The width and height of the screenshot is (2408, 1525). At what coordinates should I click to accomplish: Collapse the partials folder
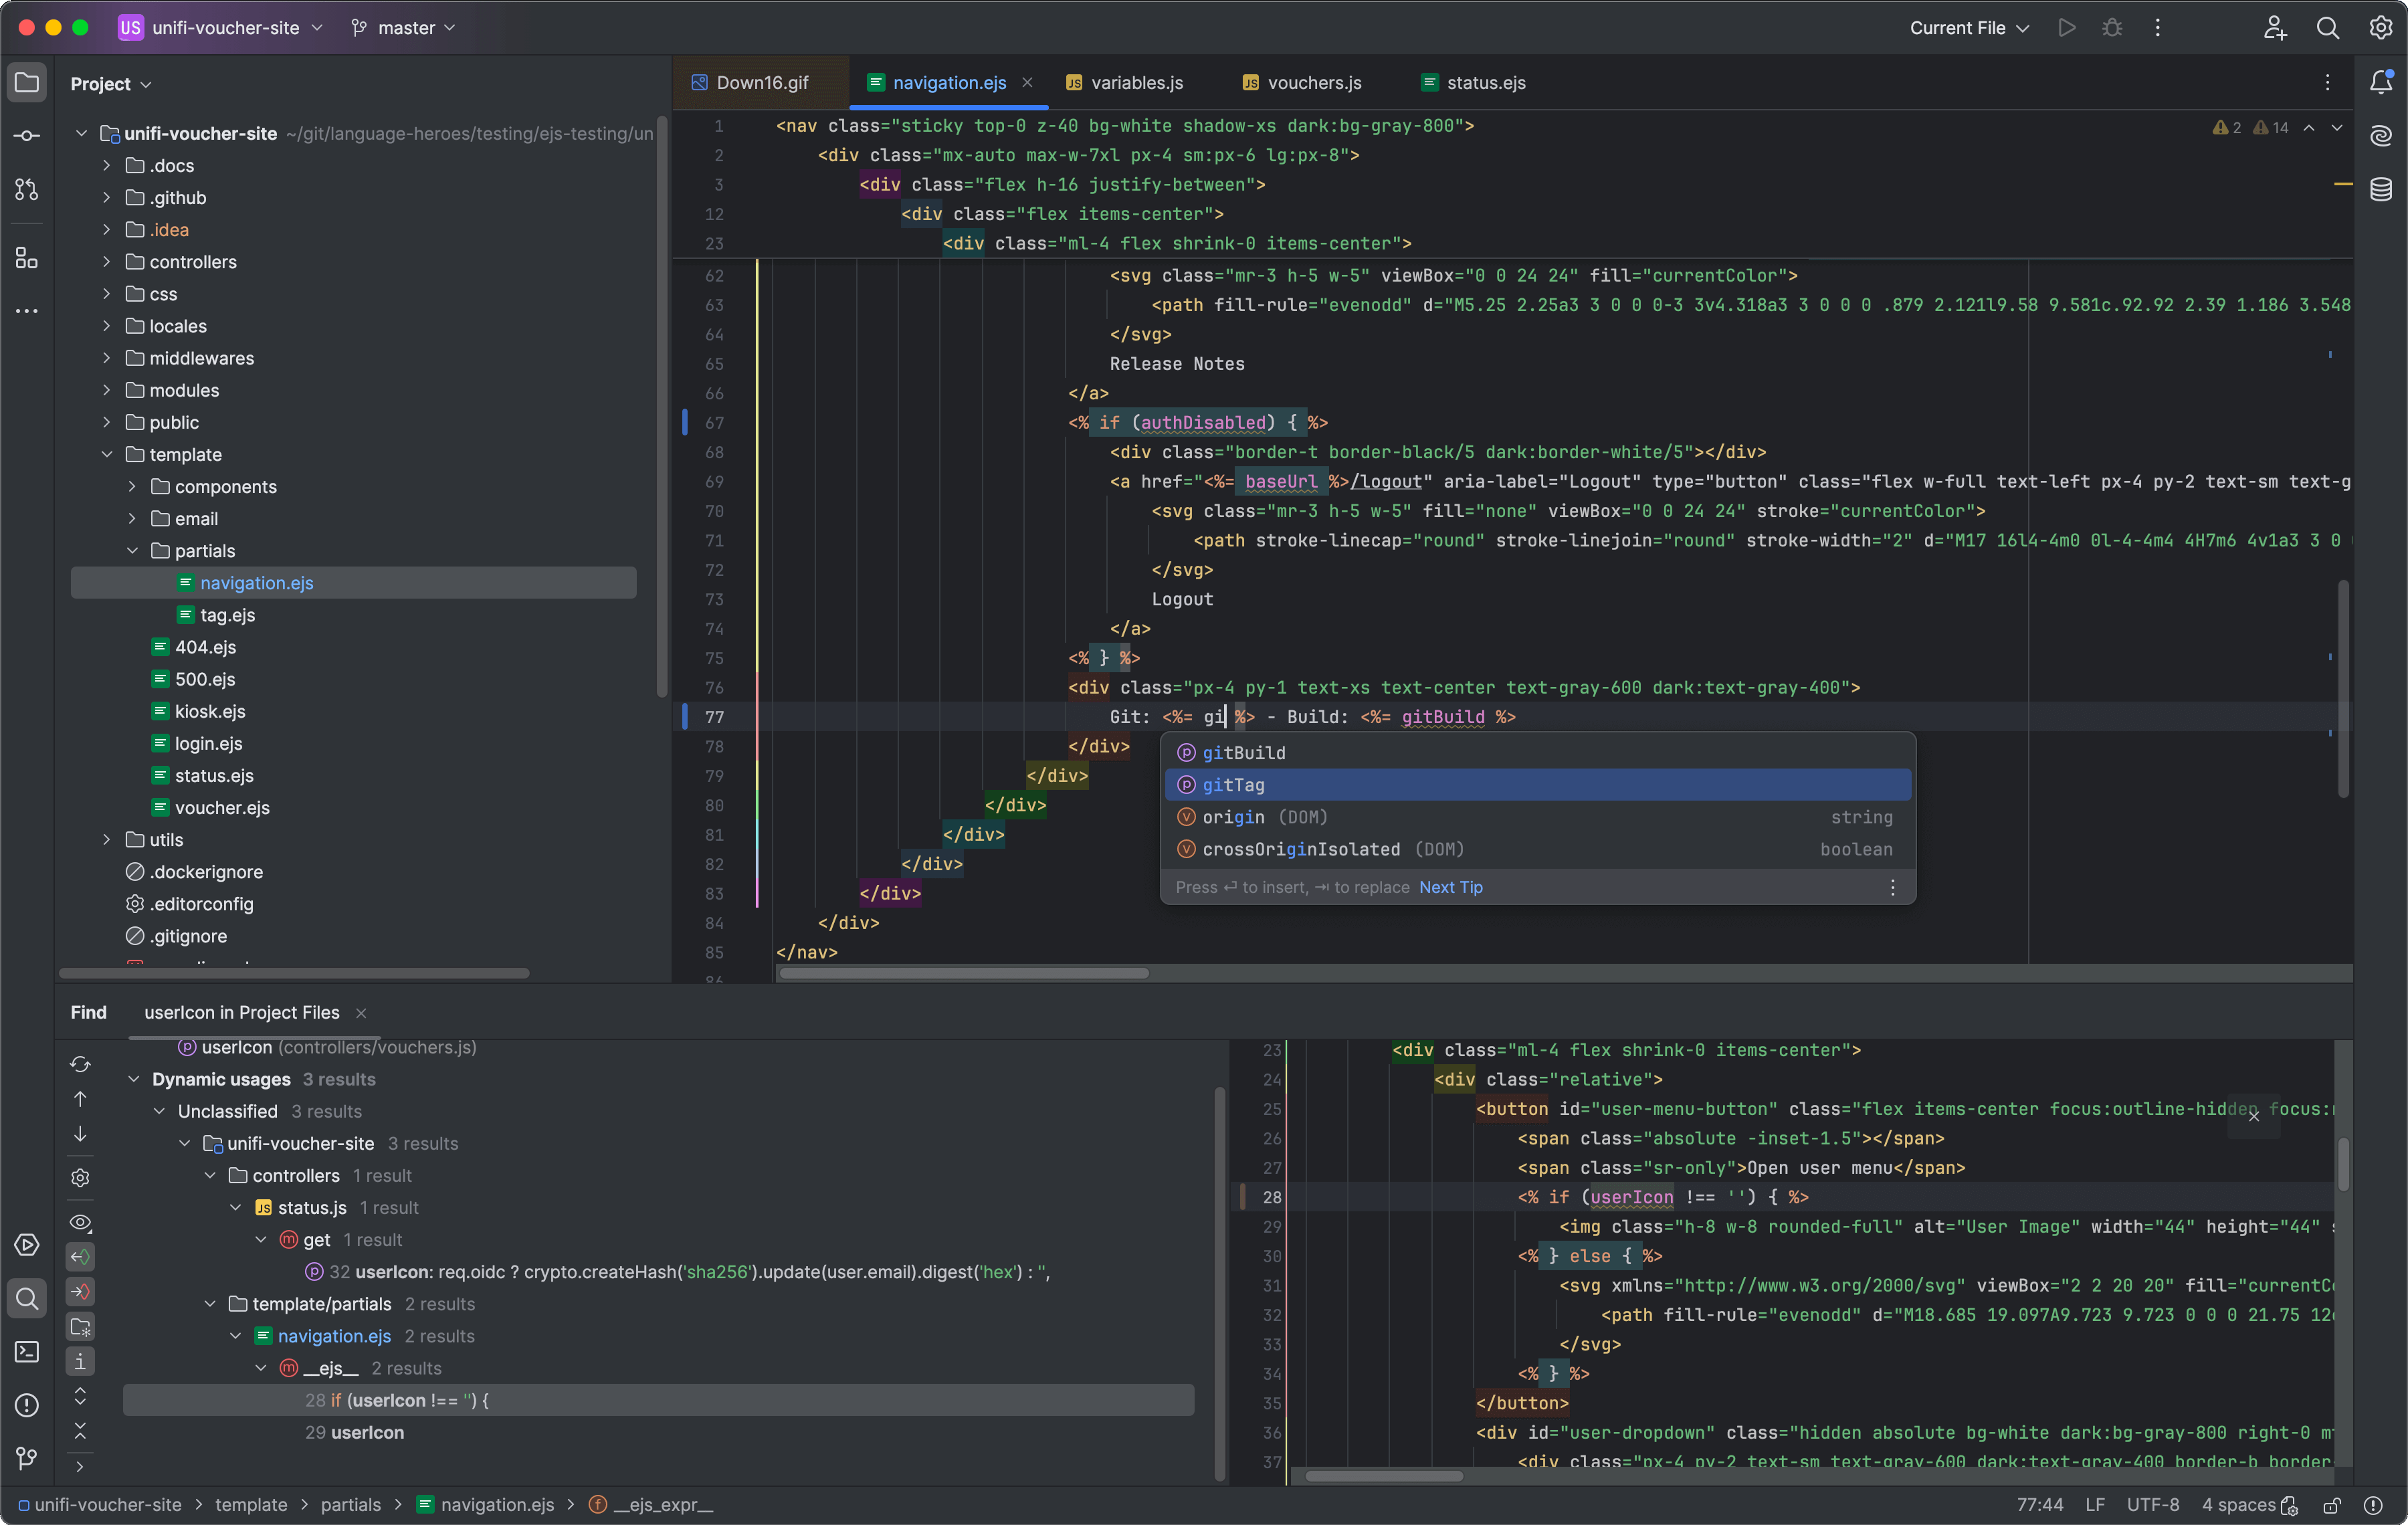point(132,551)
